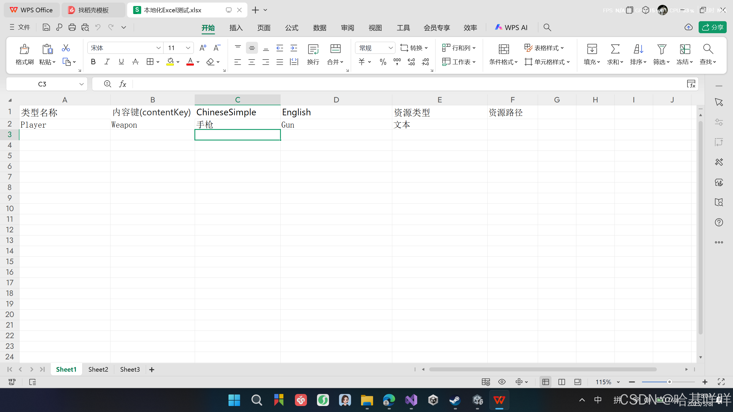
Task: Toggle Italic formatting
Action: pyautogui.click(x=107, y=62)
